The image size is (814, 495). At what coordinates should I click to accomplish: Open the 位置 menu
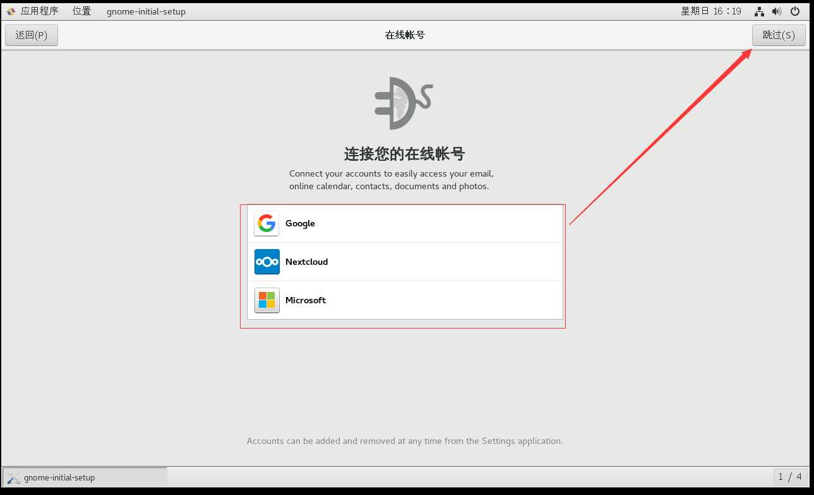(81, 11)
